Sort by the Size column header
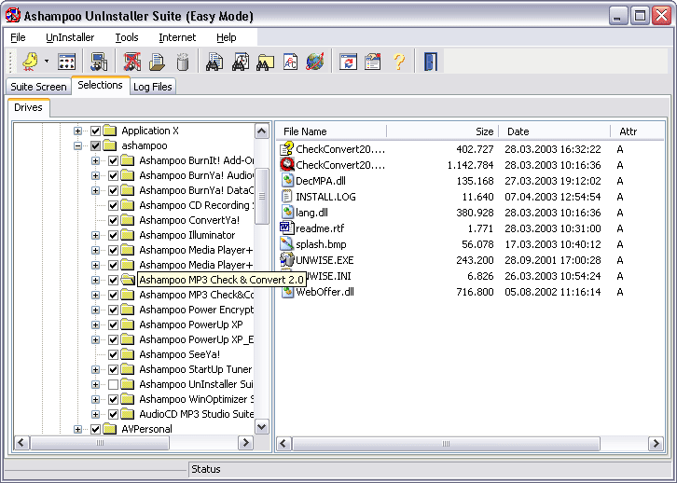The height and width of the screenshot is (483, 677). click(443, 131)
